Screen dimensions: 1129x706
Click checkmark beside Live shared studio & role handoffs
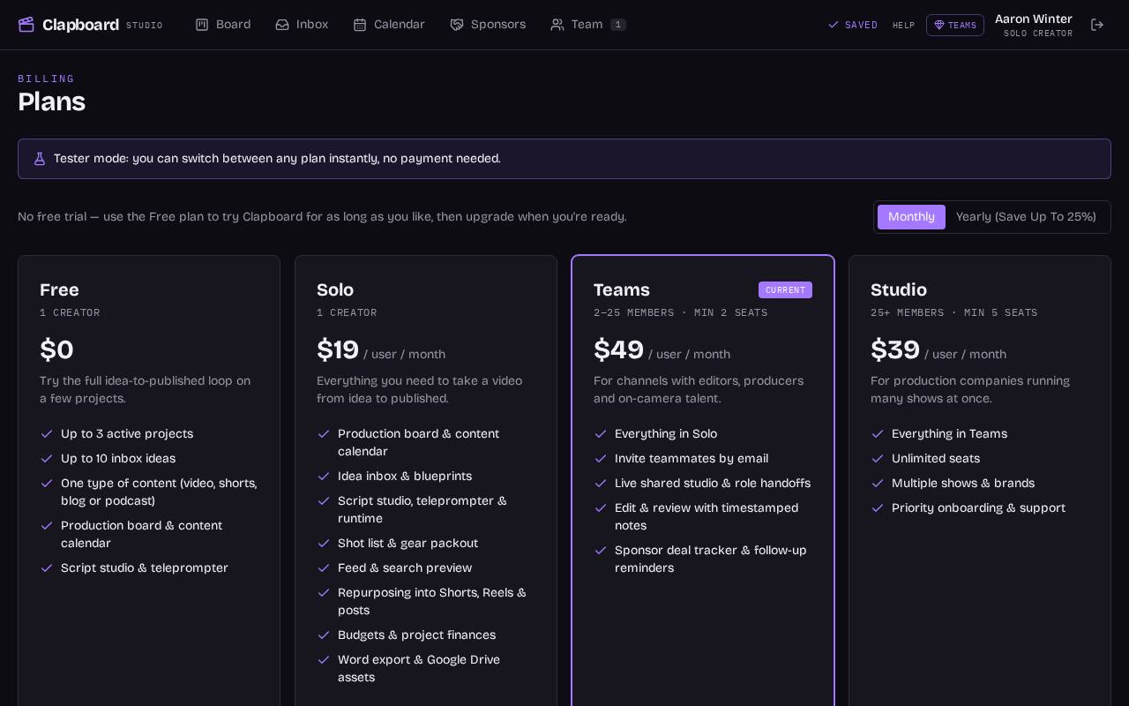(x=601, y=484)
